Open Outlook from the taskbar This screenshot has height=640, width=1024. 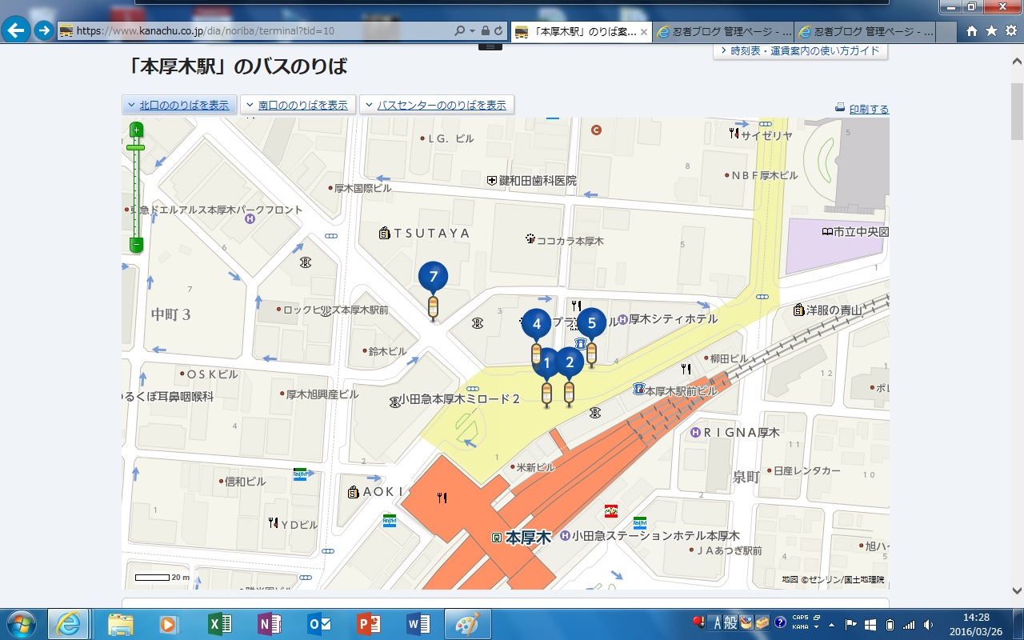pyautogui.click(x=318, y=624)
